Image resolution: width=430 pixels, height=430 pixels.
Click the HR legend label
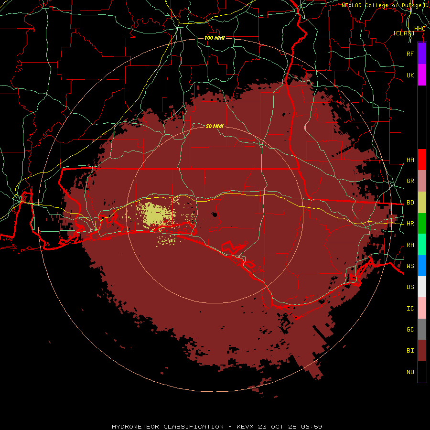coord(410,224)
